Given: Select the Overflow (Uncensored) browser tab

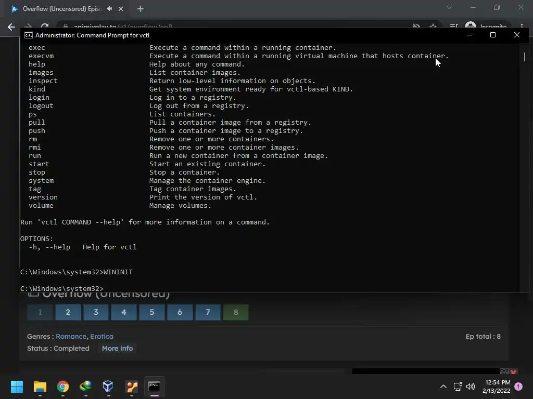Looking at the screenshot, I should (63, 9).
